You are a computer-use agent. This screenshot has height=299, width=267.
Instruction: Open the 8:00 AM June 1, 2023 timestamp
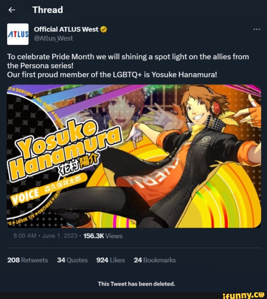coord(45,236)
